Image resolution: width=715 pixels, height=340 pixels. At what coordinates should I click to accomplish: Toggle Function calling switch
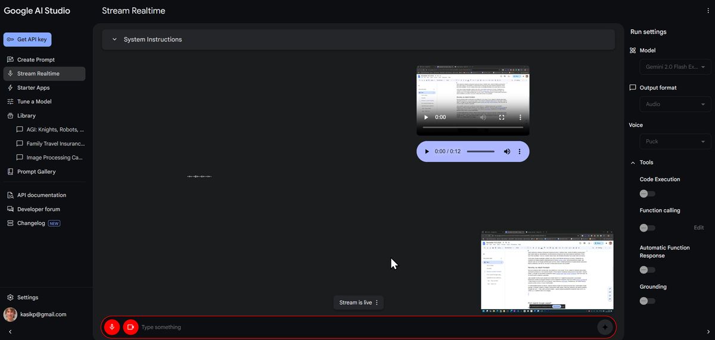(x=647, y=228)
